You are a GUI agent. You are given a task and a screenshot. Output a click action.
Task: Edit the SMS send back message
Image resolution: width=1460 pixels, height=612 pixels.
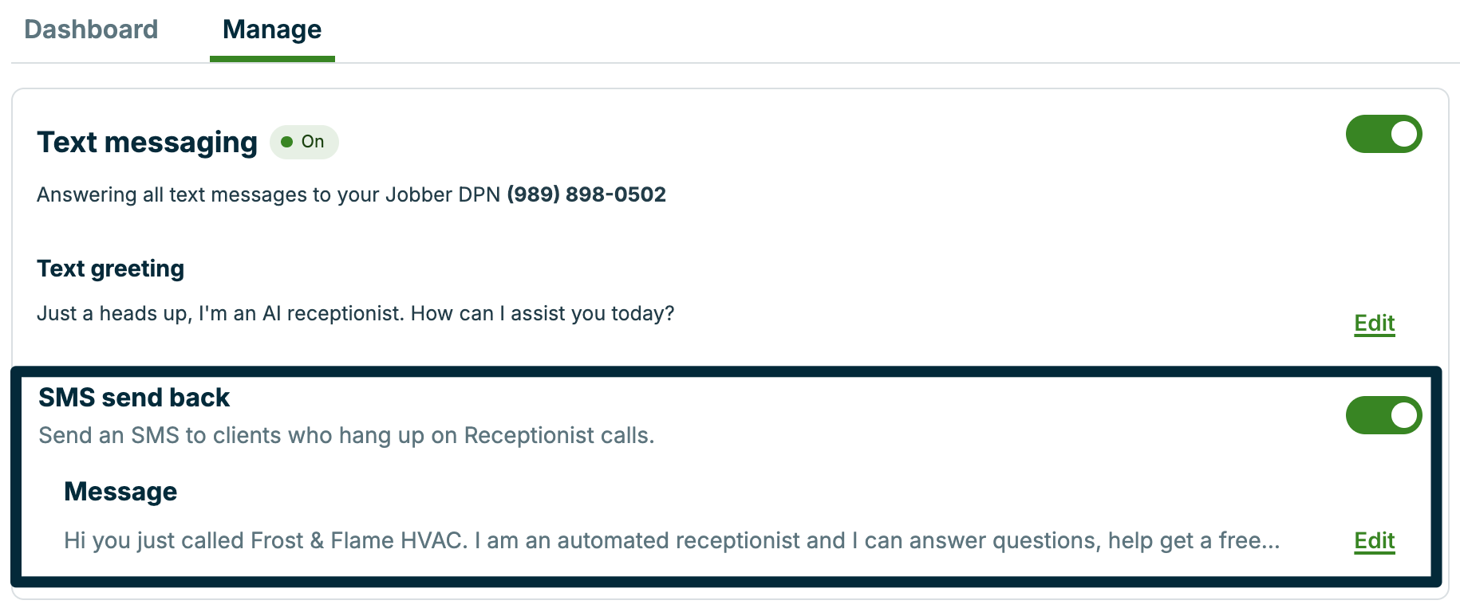coord(1373,540)
